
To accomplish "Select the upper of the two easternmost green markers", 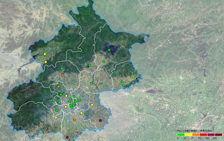I will [x=122, y=82].
